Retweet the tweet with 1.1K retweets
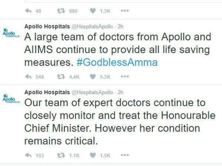 61,155
